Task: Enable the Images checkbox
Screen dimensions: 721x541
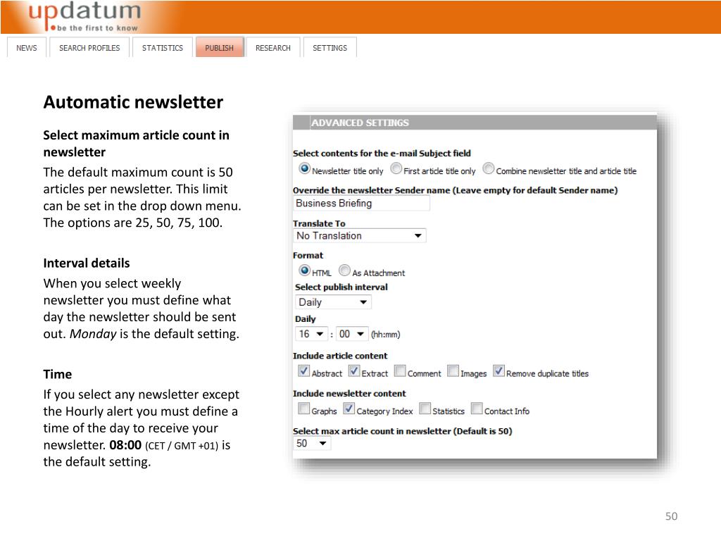Action: click(453, 371)
